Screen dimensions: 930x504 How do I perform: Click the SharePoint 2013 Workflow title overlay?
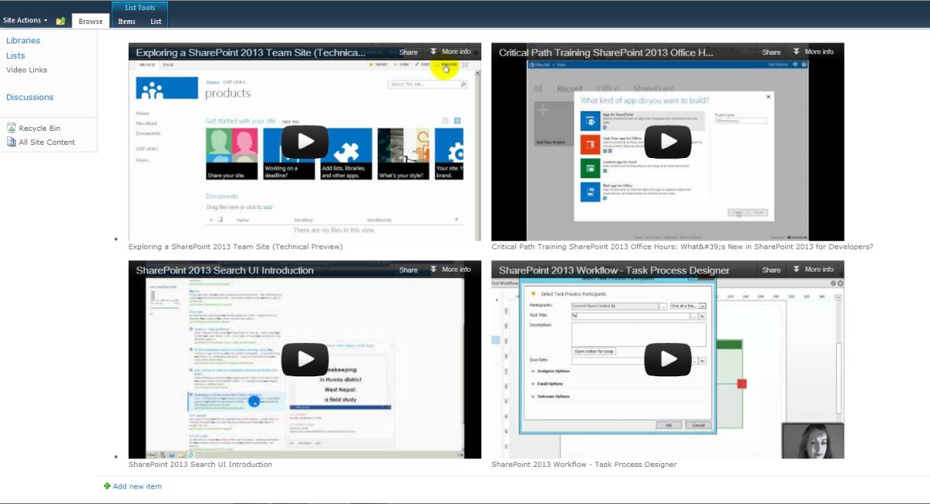(615, 270)
